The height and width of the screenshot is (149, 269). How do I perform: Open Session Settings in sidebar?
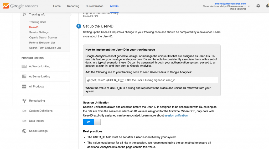39,32
